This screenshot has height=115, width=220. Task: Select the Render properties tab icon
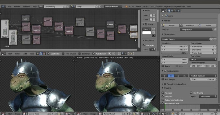coord(169,11)
